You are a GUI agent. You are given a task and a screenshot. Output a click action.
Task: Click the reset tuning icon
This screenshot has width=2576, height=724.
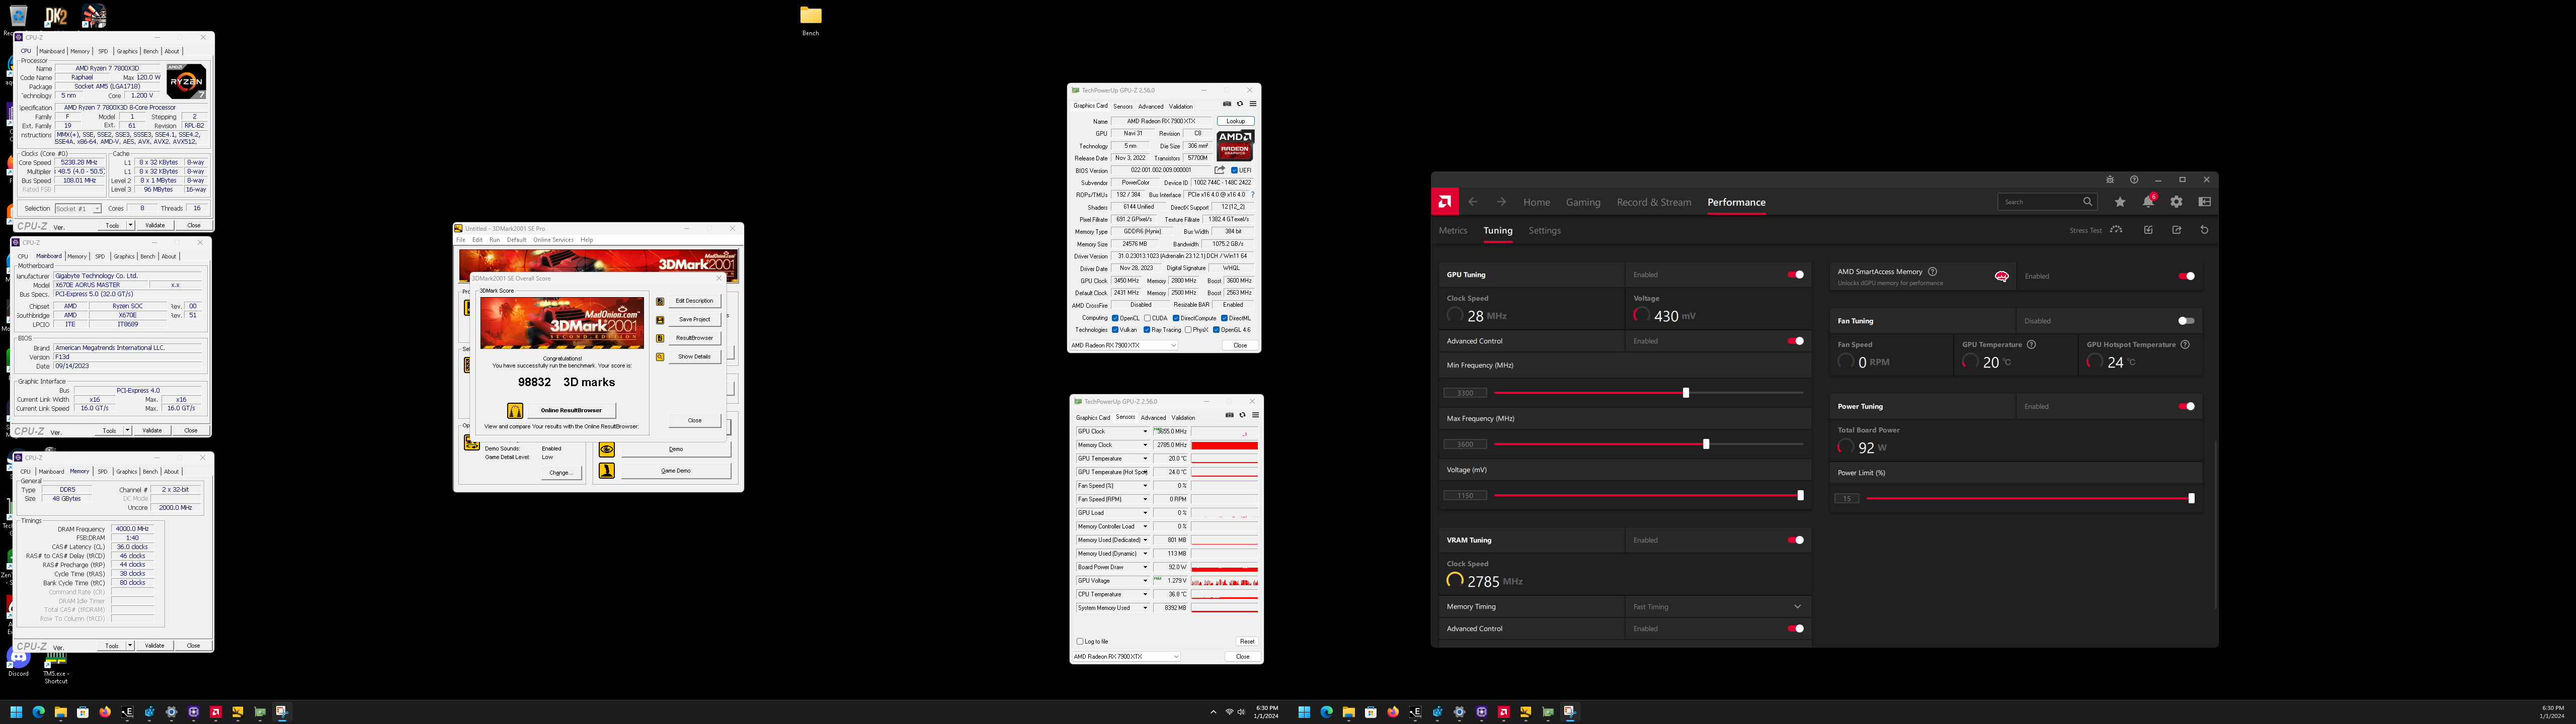2204,230
